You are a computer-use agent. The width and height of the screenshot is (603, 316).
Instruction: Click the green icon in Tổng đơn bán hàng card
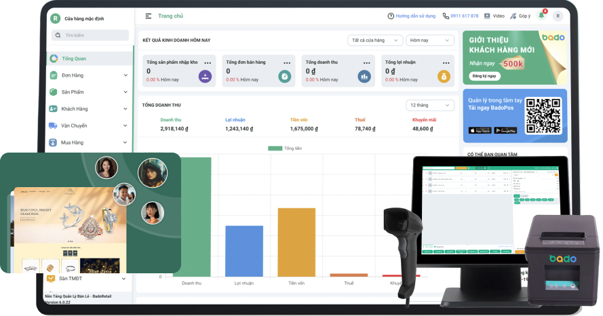point(285,76)
